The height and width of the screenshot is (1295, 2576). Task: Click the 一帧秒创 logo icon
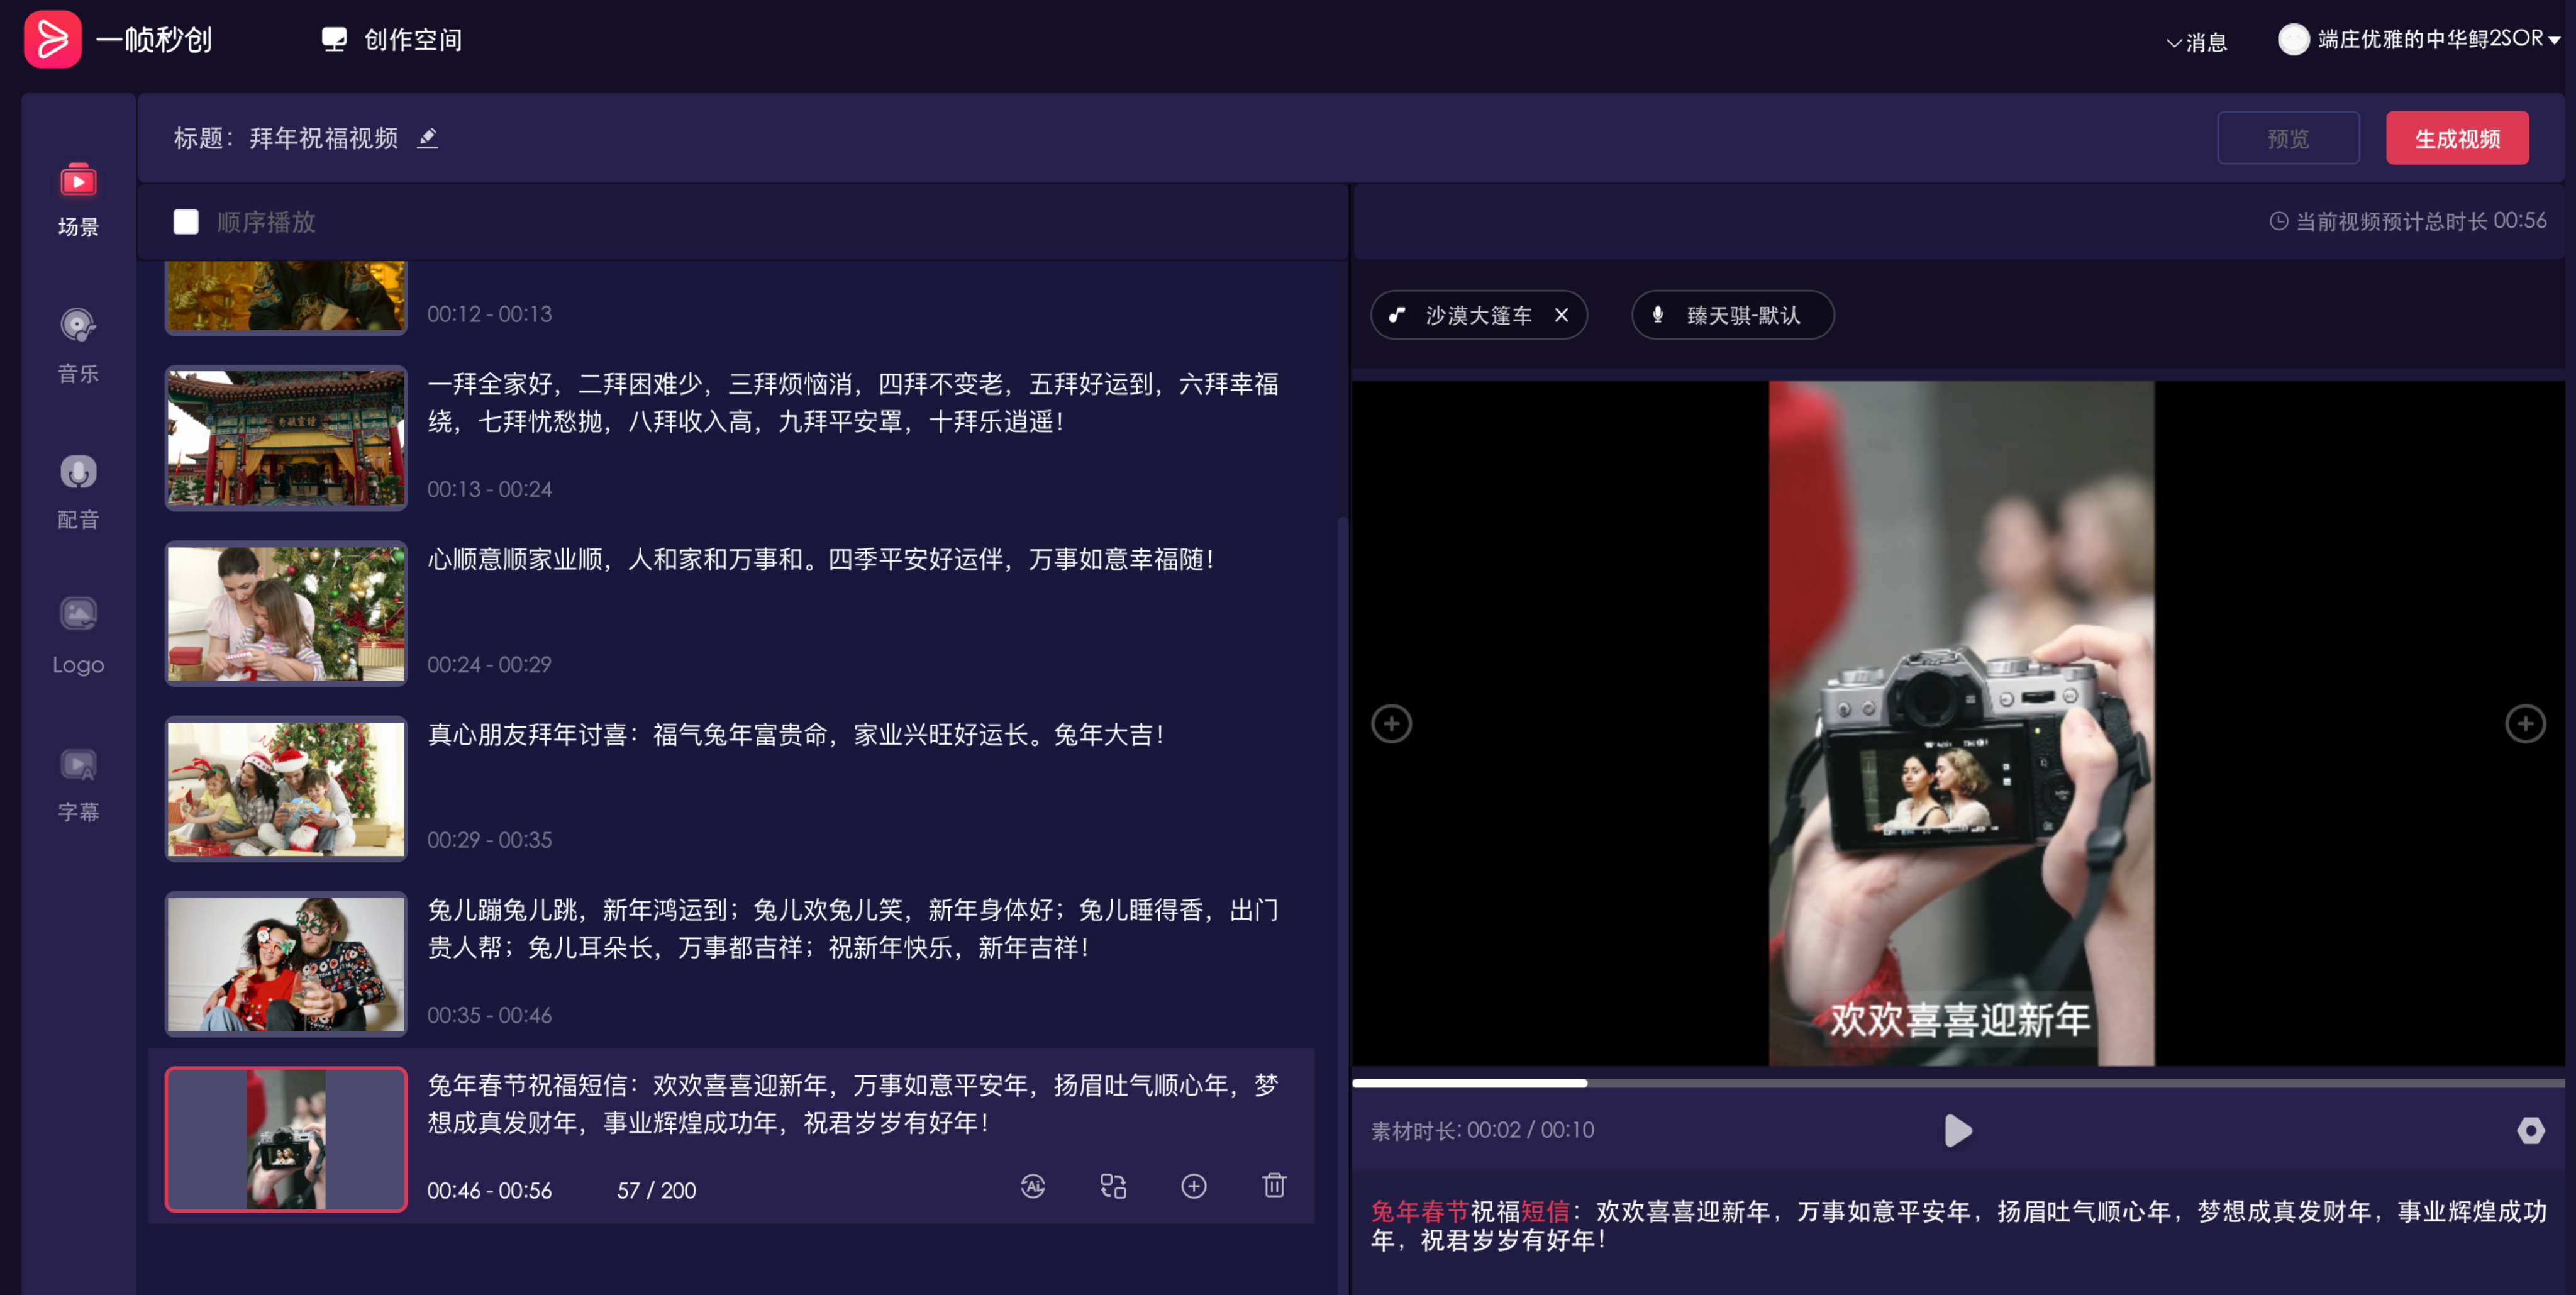[x=52, y=40]
